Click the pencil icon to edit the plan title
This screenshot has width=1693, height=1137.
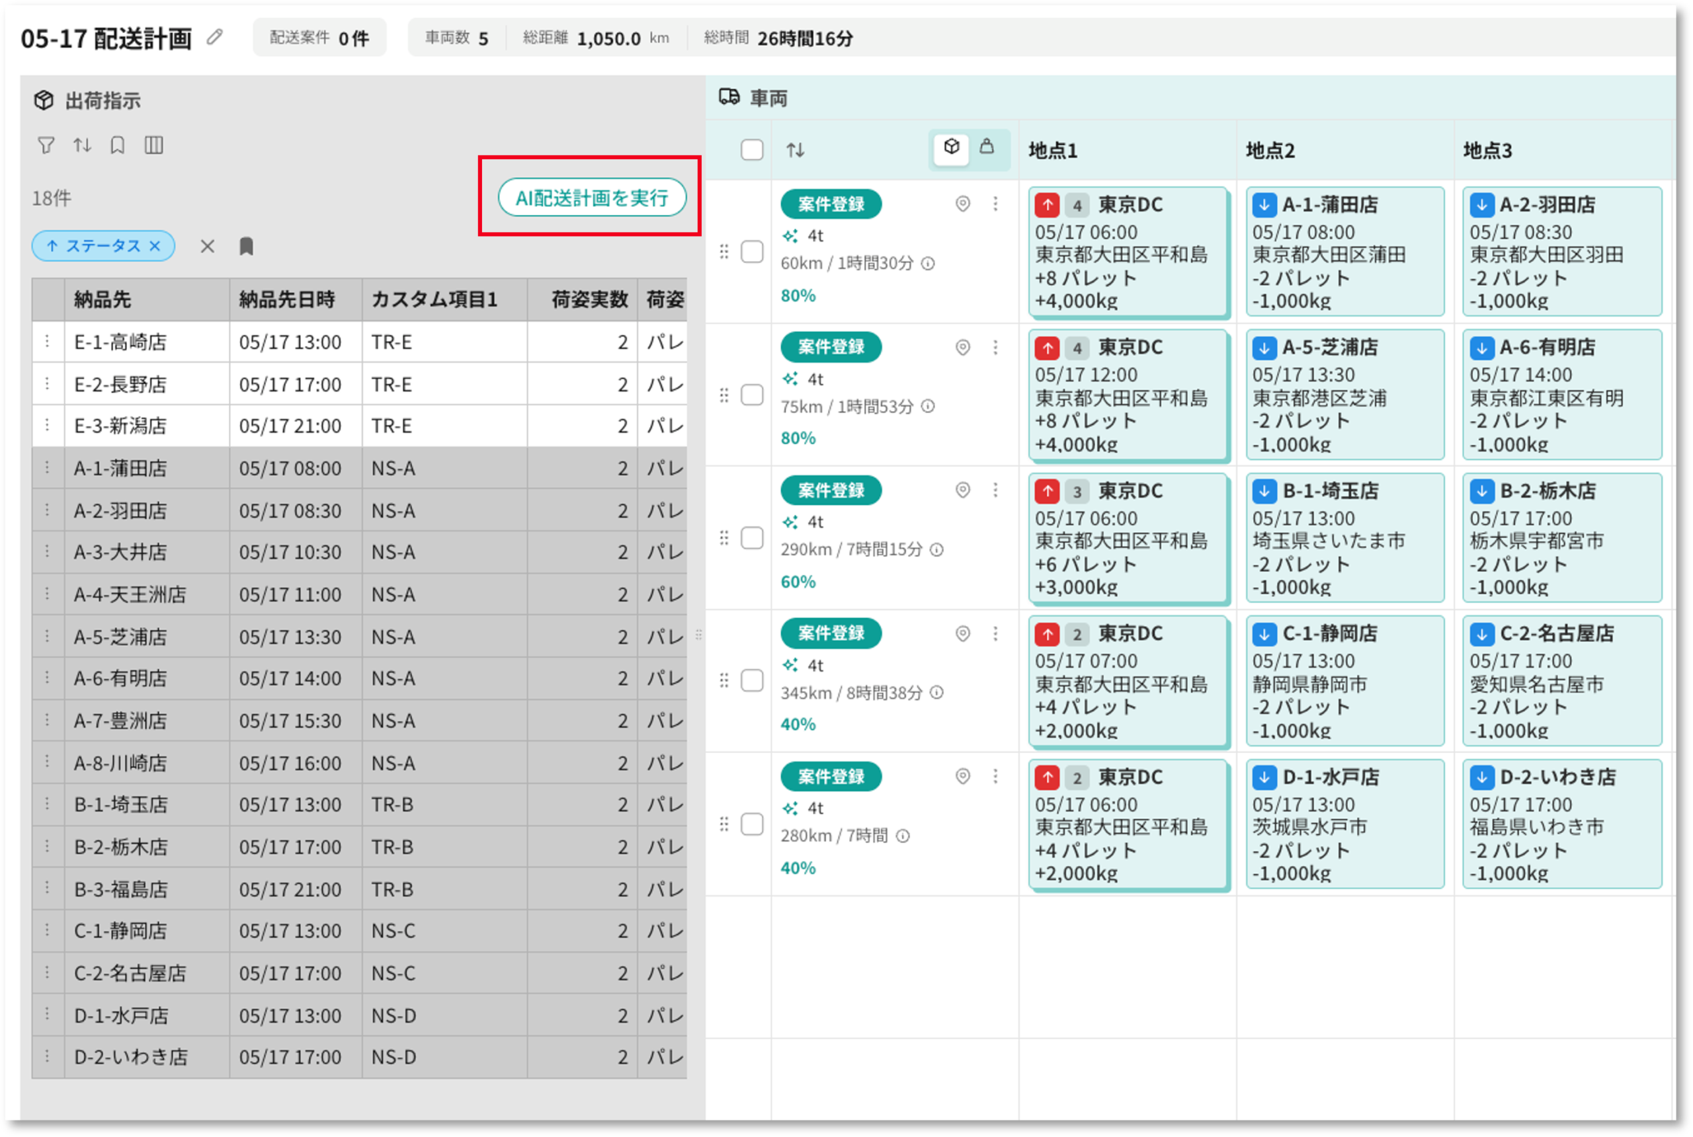(214, 37)
